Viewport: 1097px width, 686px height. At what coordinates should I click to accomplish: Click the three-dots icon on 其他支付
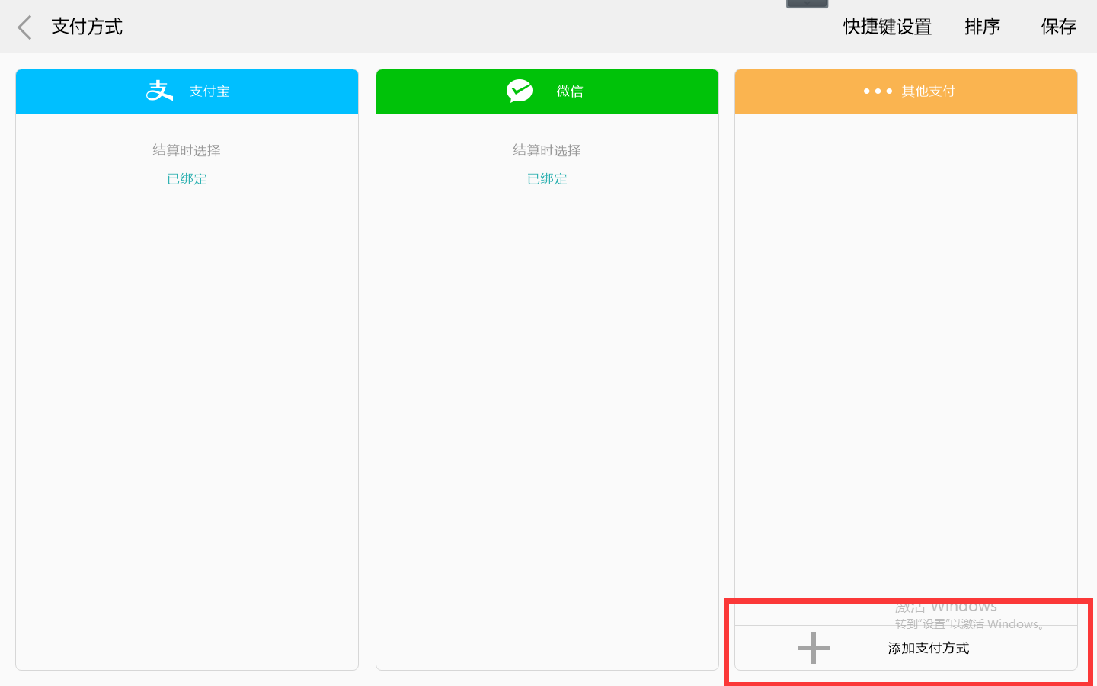(x=878, y=91)
